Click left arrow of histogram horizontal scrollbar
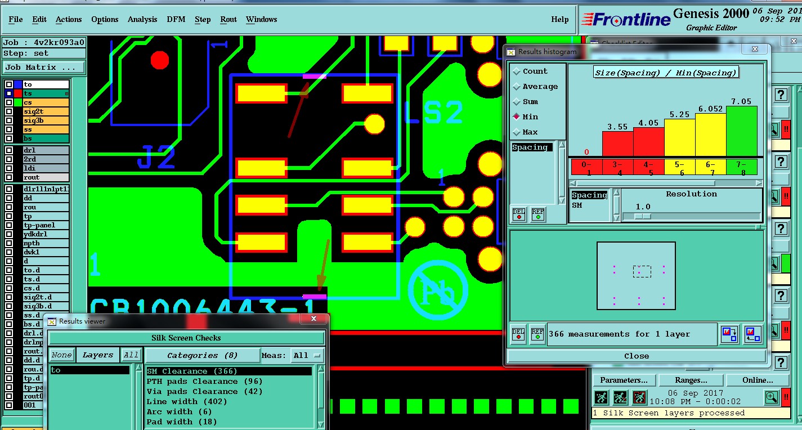802x430 pixels. 572,183
